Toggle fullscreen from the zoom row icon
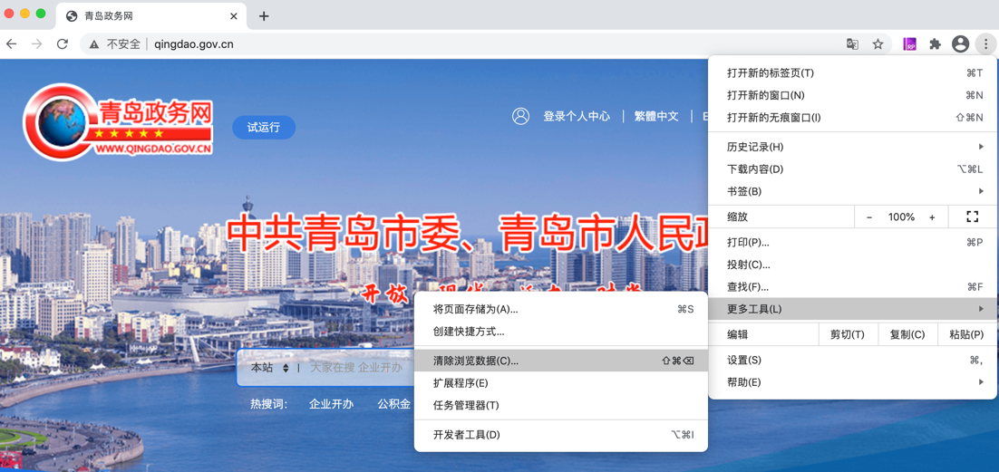Image resolution: width=999 pixels, height=472 pixels. click(972, 217)
